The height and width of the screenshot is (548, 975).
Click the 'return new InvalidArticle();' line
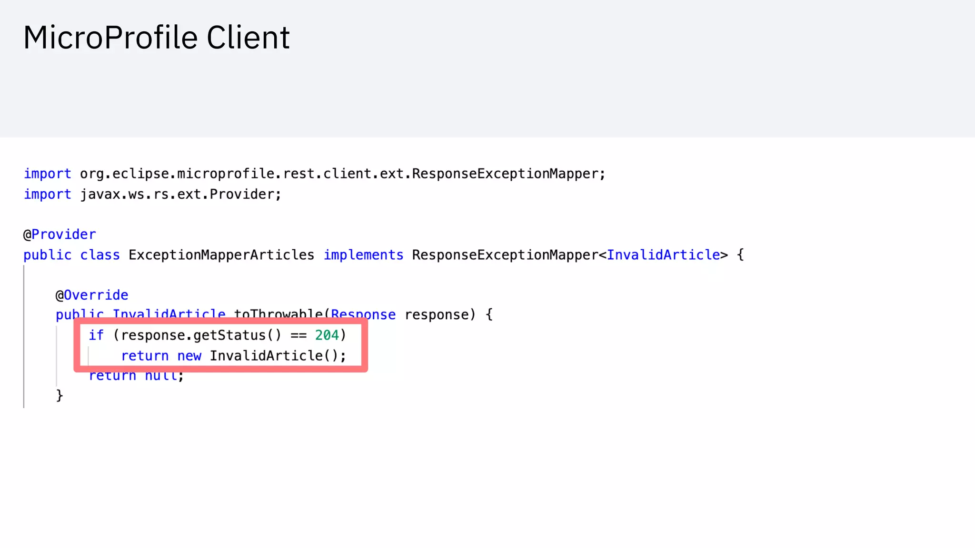[x=233, y=356]
